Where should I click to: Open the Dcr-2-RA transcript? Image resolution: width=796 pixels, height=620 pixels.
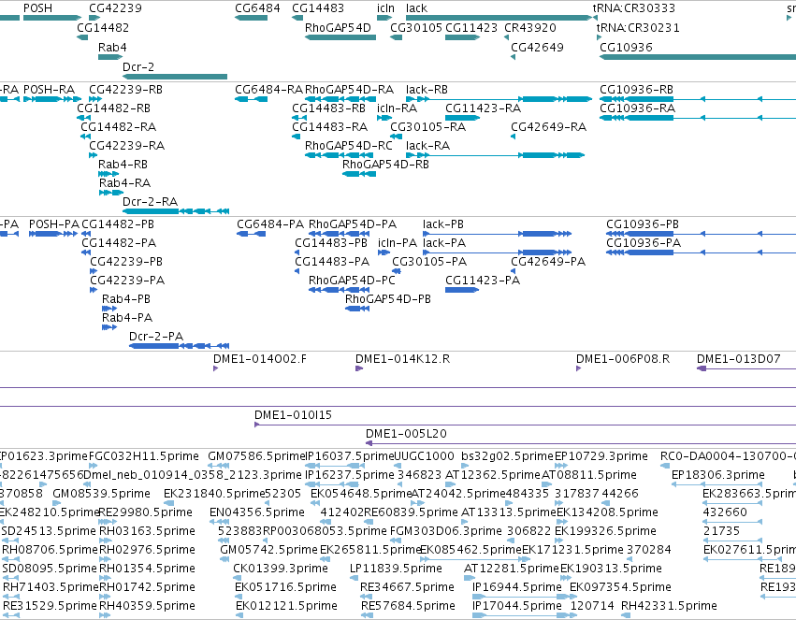pos(176,211)
